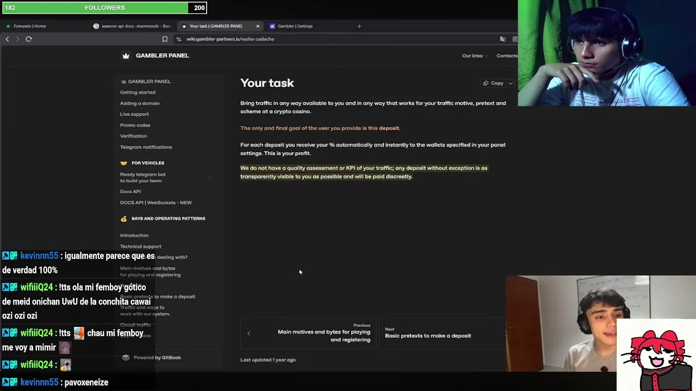
Task: Go back with the browser back arrow
Action: click(x=7, y=39)
